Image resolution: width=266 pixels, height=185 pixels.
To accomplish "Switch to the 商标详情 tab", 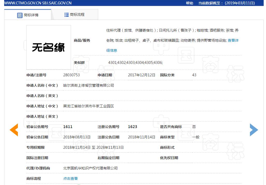I will click(28, 15).
